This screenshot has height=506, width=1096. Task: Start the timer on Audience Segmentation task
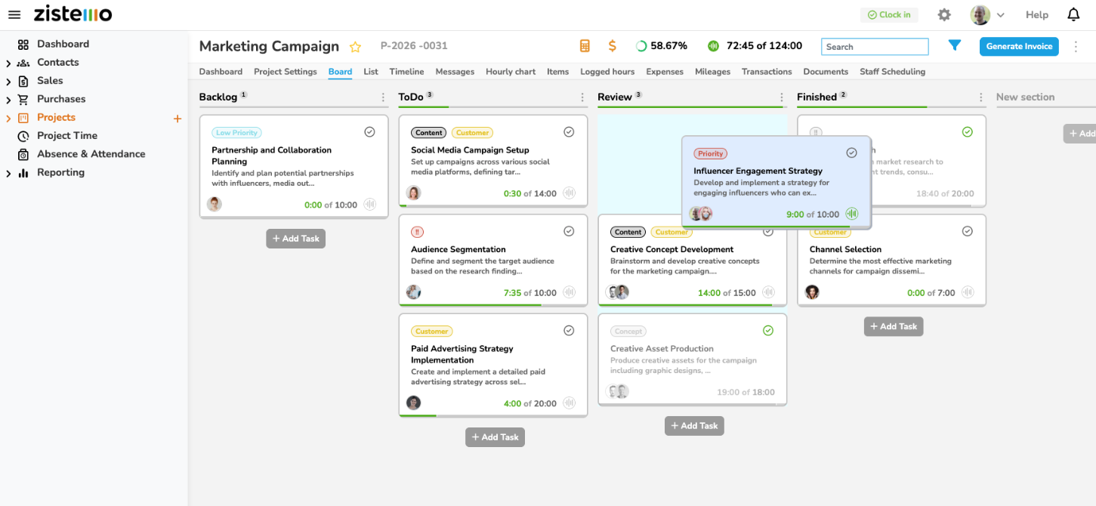tap(569, 292)
